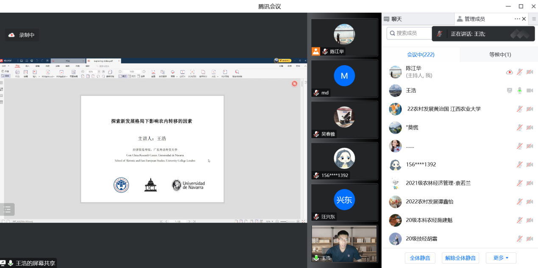
Task: Open the three-dot options on 管理成员 tab
Action: (x=517, y=19)
